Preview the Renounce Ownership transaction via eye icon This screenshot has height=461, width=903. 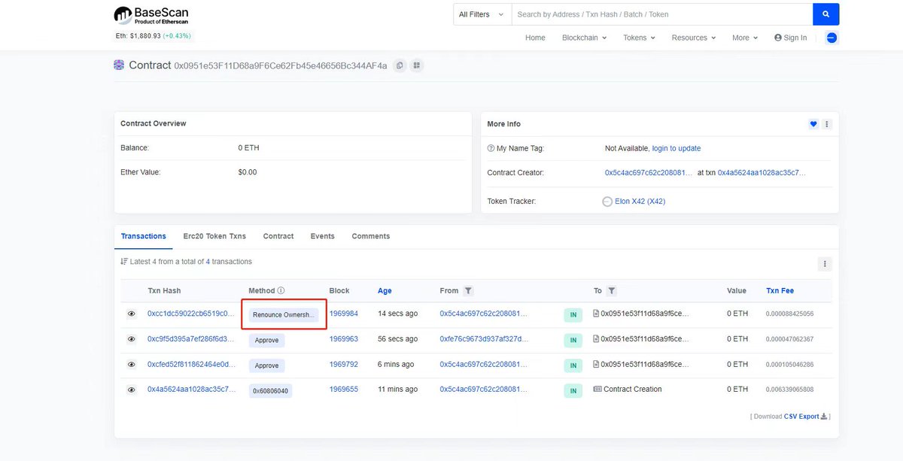(x=132, y=314)
